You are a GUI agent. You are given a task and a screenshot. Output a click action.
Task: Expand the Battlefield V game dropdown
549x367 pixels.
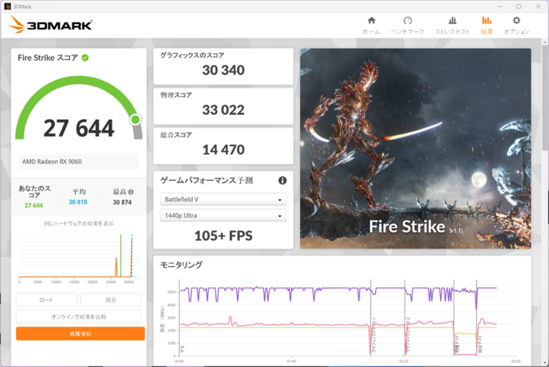coord(223,200)
